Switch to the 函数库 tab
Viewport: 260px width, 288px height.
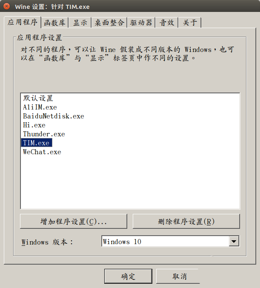pyautogui.click(x=54, y=23)
